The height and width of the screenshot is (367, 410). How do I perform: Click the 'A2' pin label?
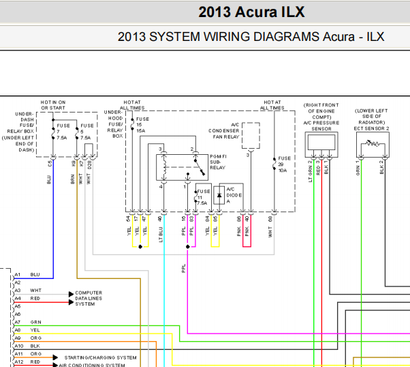(17, 282)
